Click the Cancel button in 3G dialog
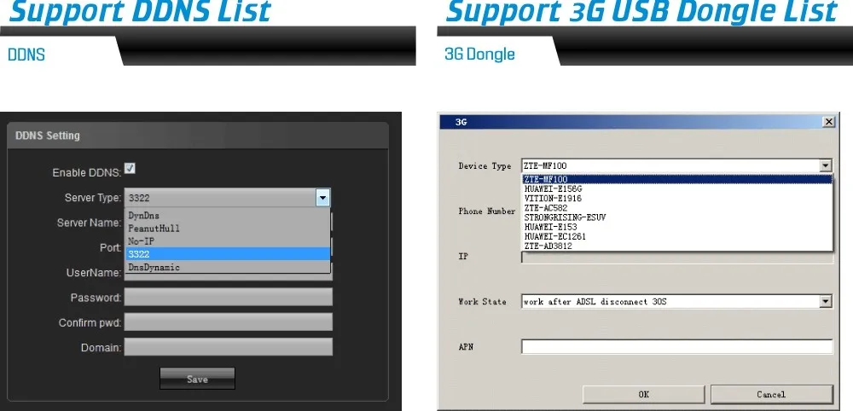The height and width of the screenshot is (411, 853). pyautogui.click(x=771, y=394)
